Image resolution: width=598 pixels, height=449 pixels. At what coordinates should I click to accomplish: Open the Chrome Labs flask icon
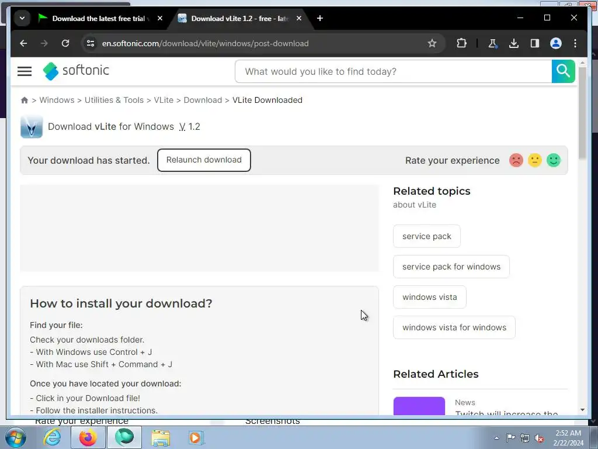[493, 43]
